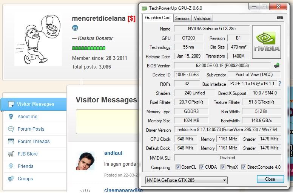The width and height of the screenshot is (293, 195).
Task: Click the Friends sidebar icon
Action: tap(11, 166)
